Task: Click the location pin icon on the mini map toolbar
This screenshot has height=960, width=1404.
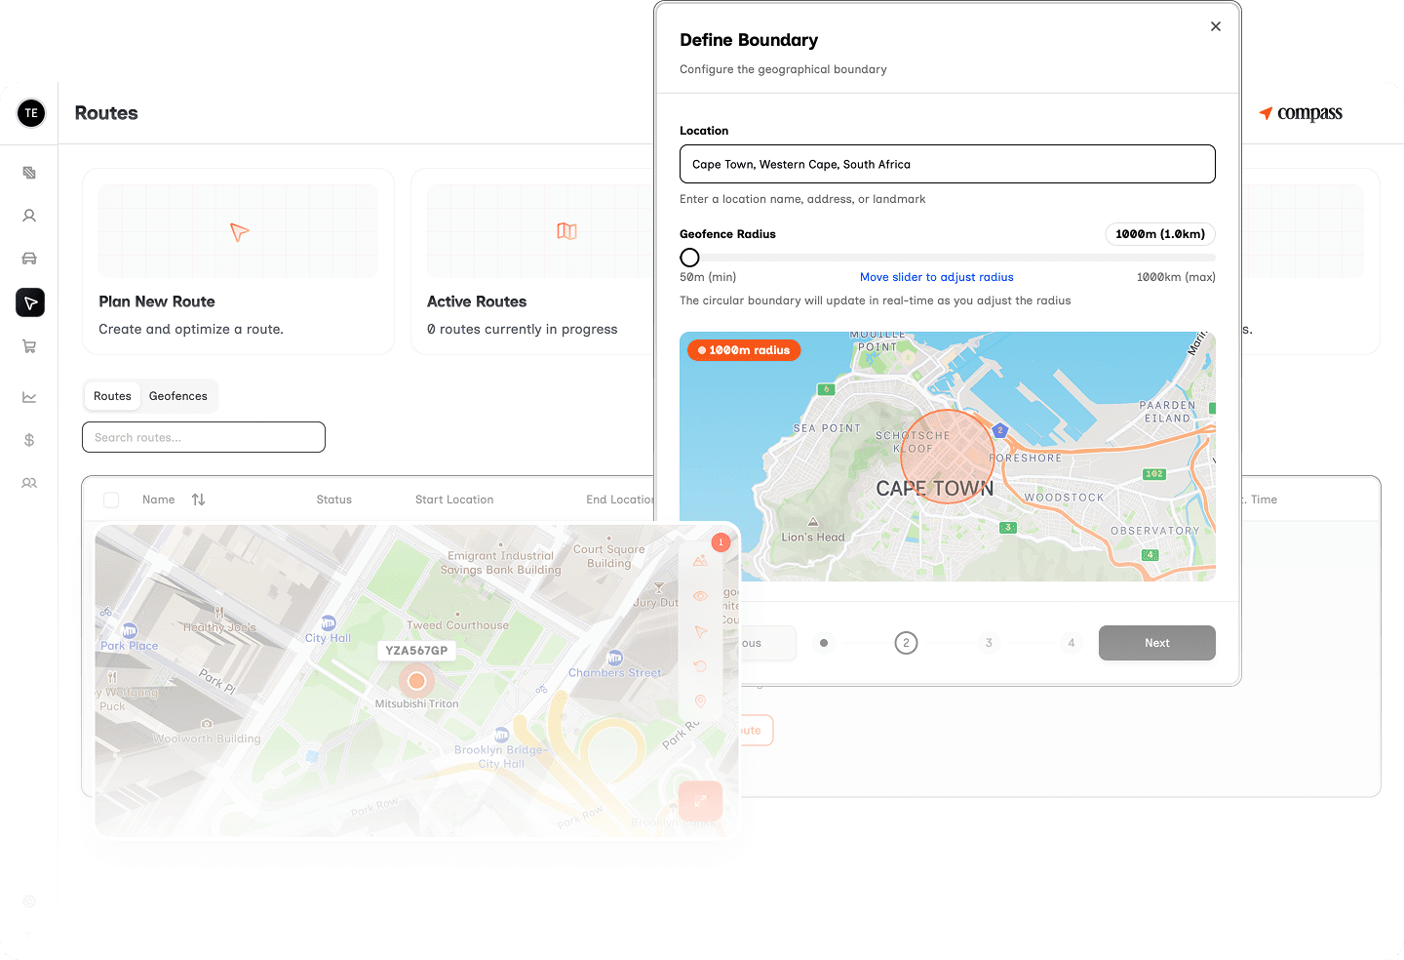Action: tap(700, 701)
